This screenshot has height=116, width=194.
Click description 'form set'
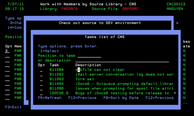(x=85, y=79)
